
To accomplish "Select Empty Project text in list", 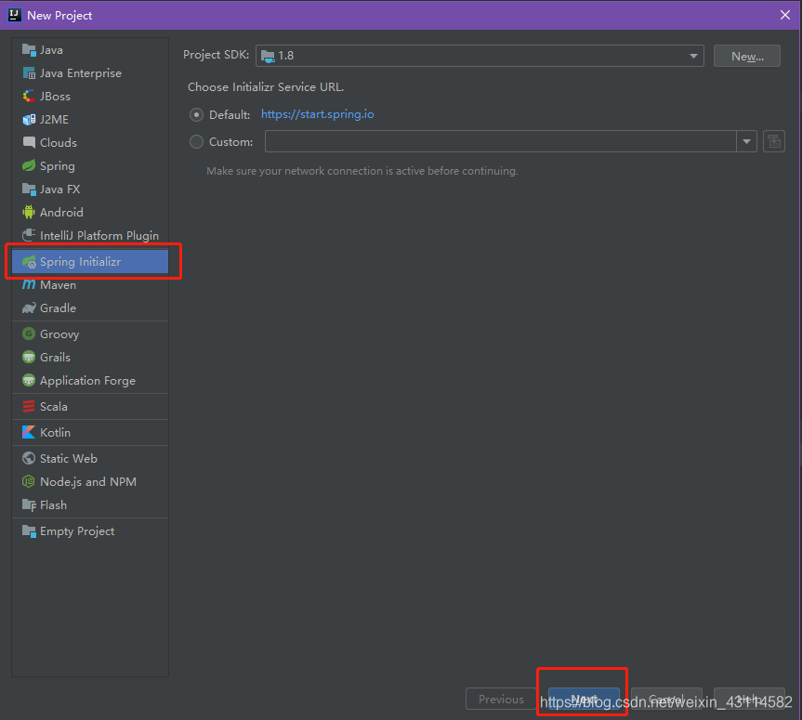I will click(77, 531).
